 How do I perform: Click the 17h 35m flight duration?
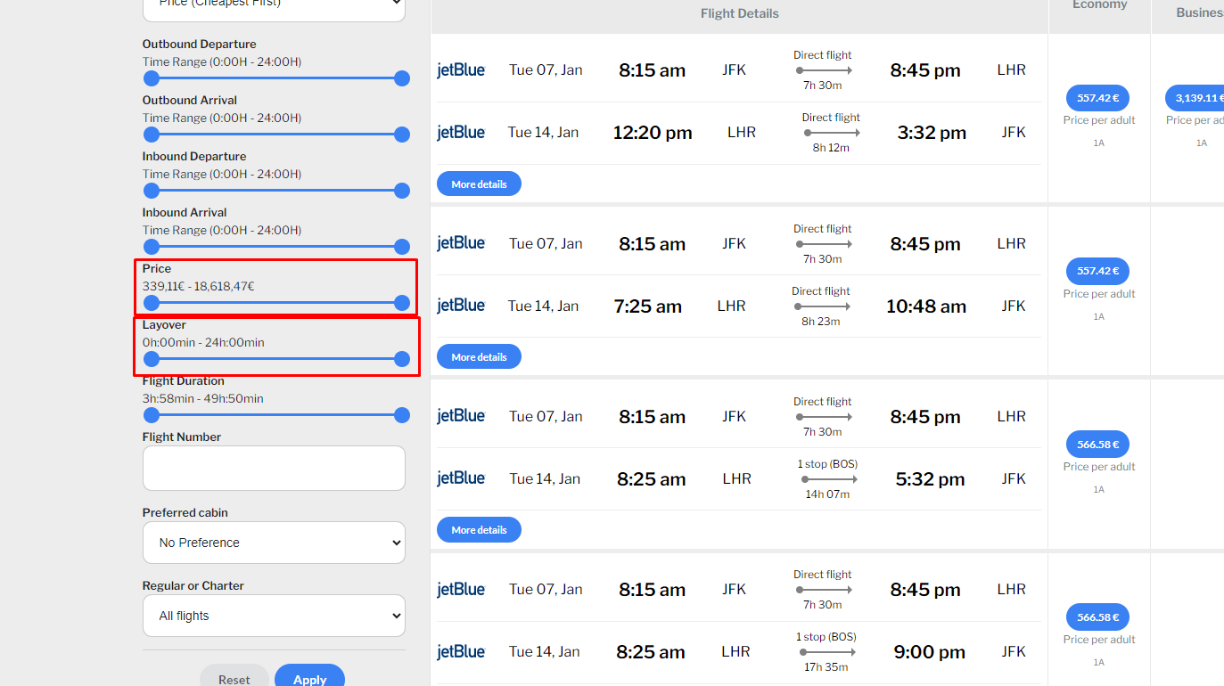click(826, 667)
